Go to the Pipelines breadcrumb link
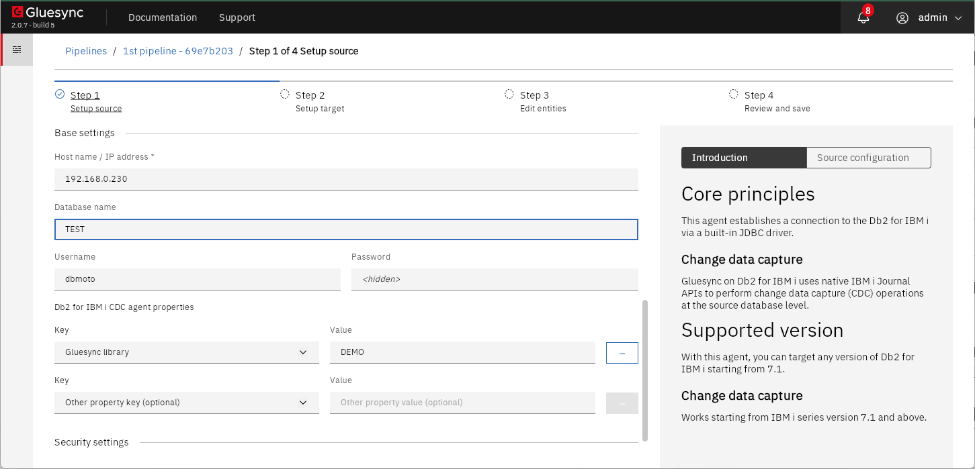 [x=86, y=51]
